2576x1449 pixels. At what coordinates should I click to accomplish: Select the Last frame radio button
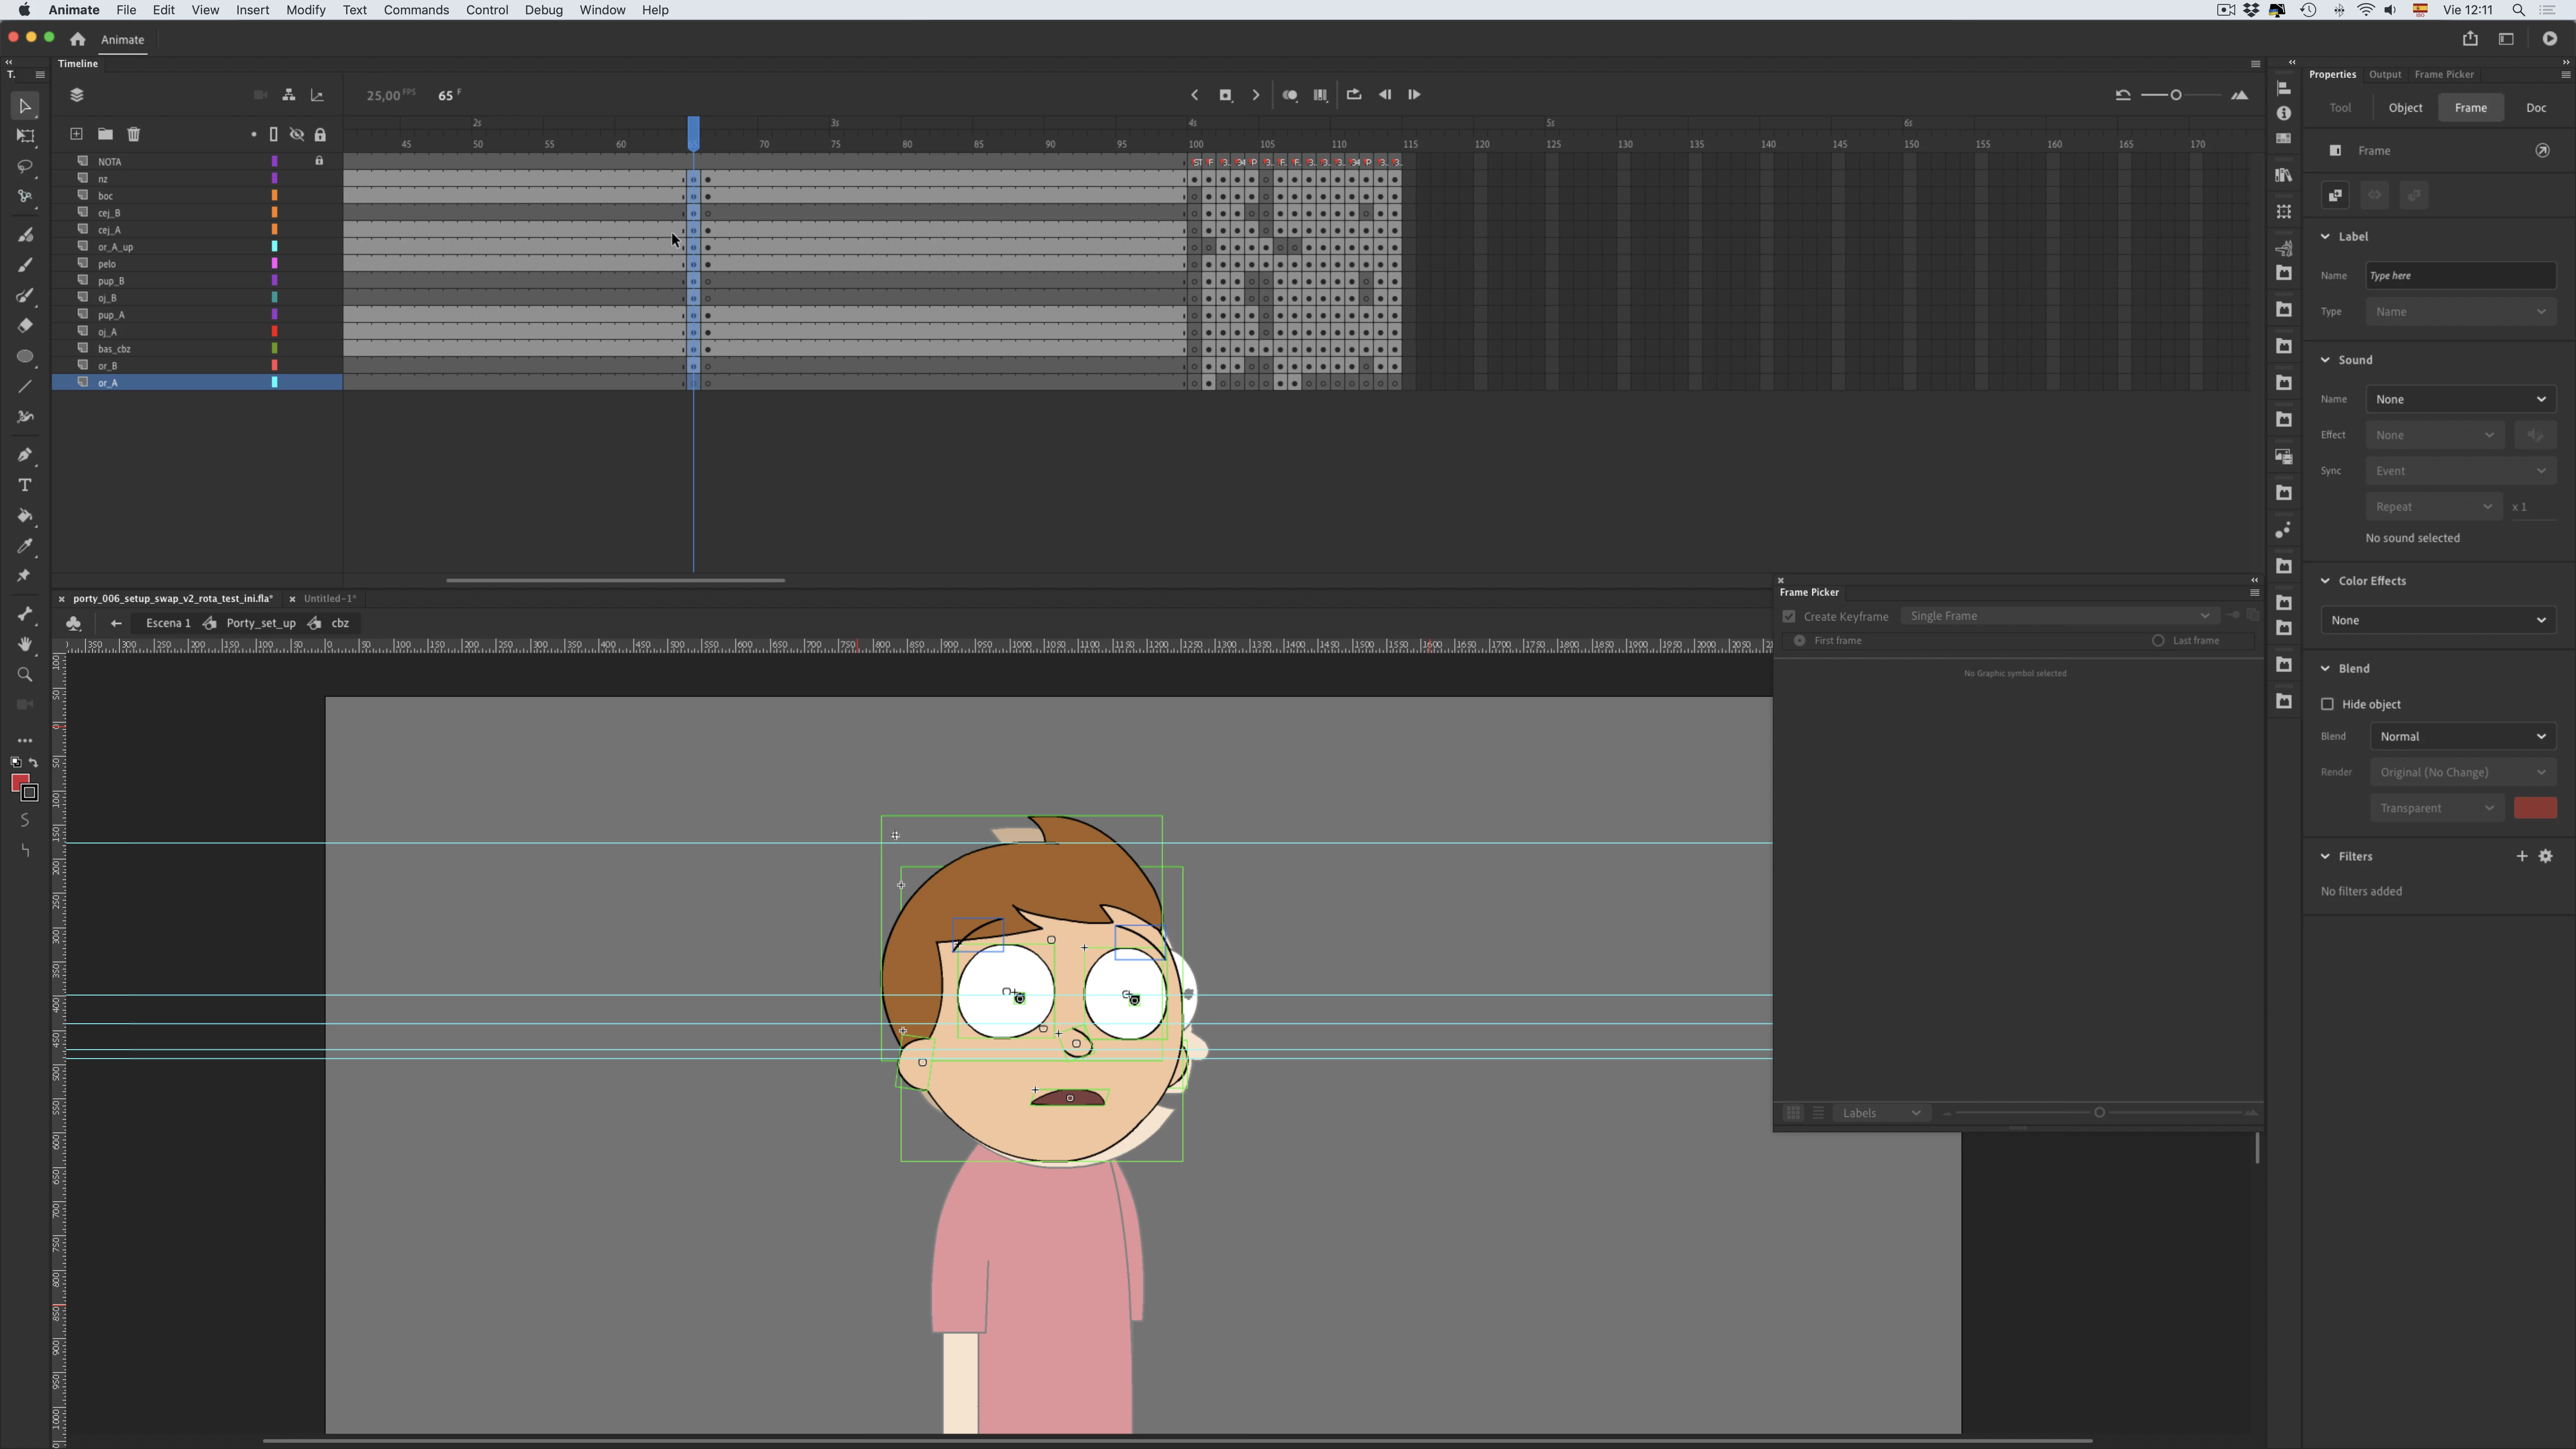2158,640
